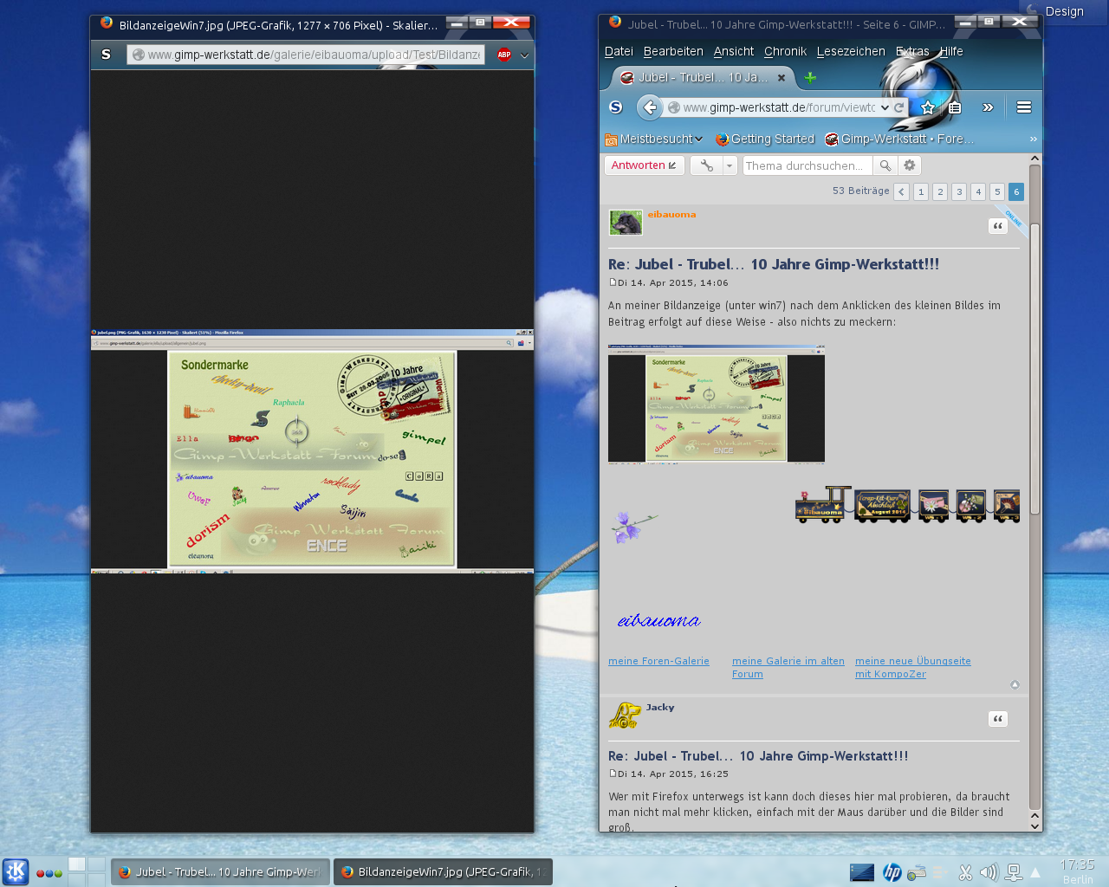The image size is (1109, 887).
Task: Open the small screenshot thumbnail in eibauoma's post
Action: (x=717, y=404)
